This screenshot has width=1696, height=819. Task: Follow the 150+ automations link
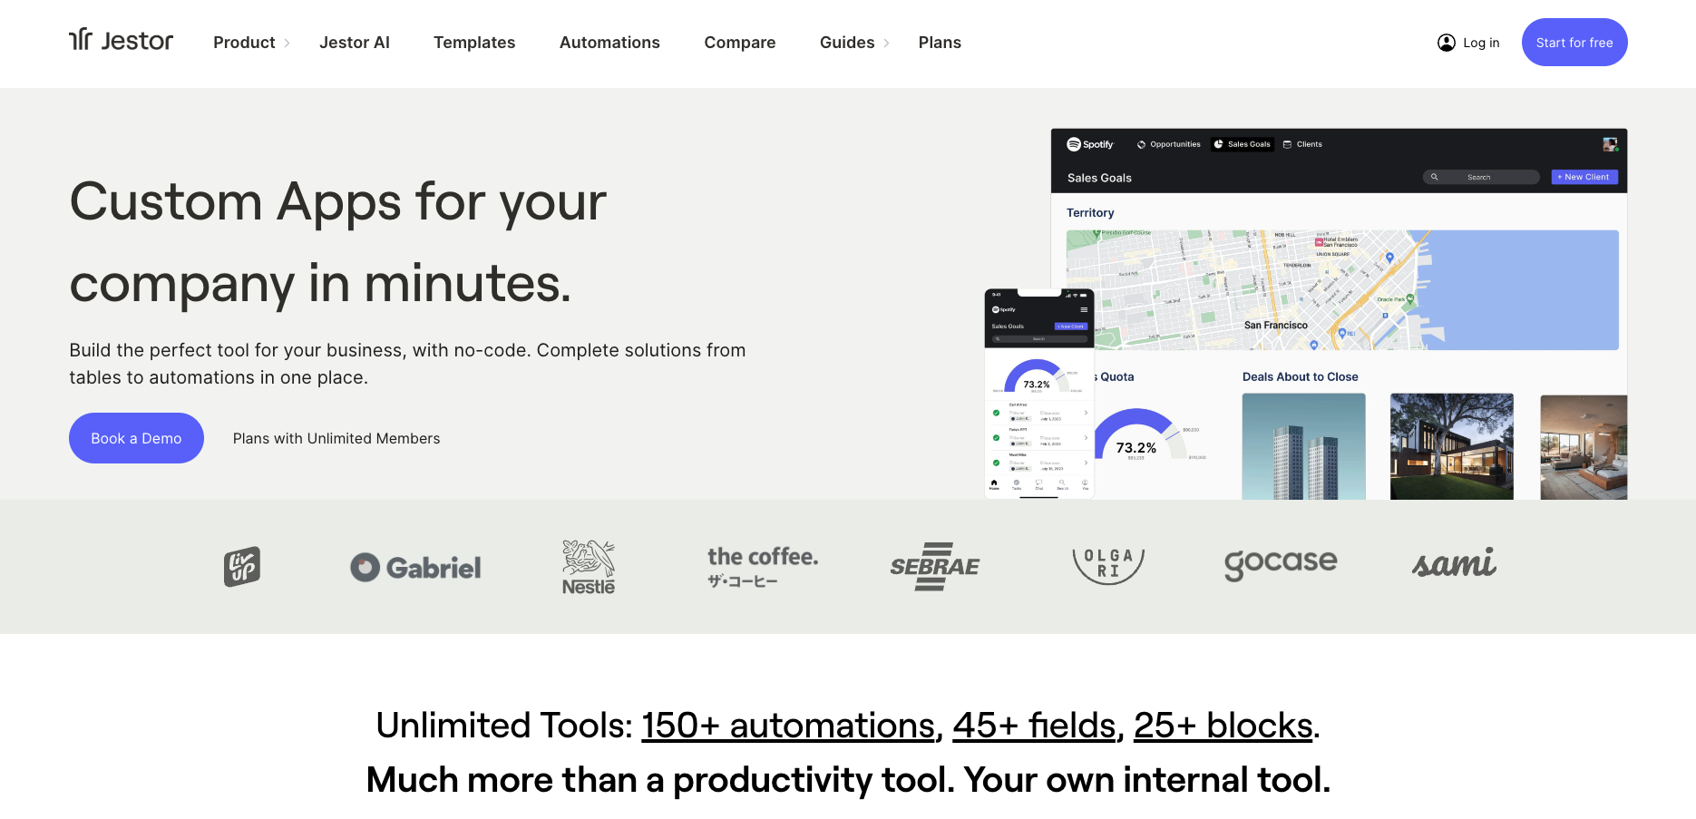point(788,726)
